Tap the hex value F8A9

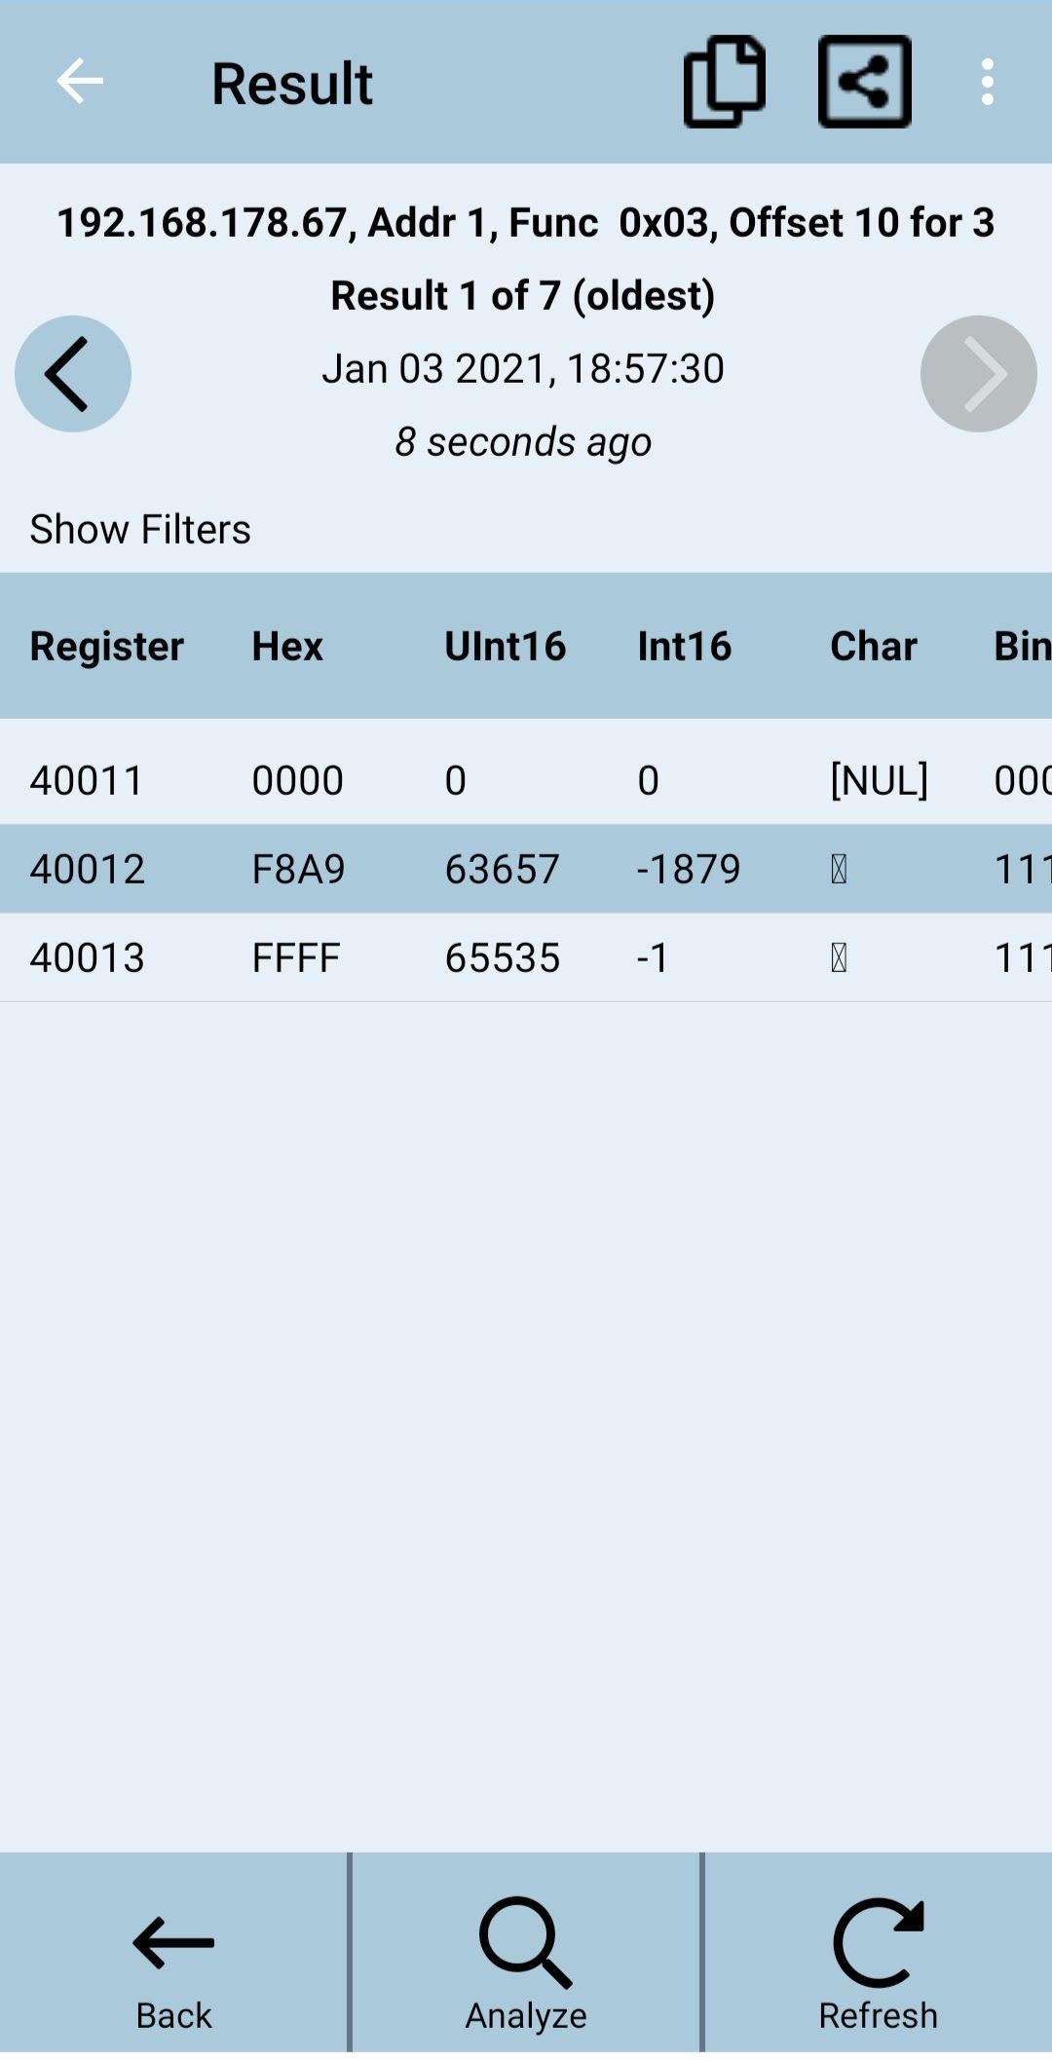[x=298, y=869]
